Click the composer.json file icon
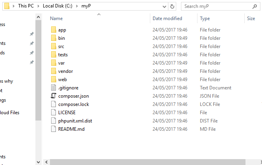 54,96
